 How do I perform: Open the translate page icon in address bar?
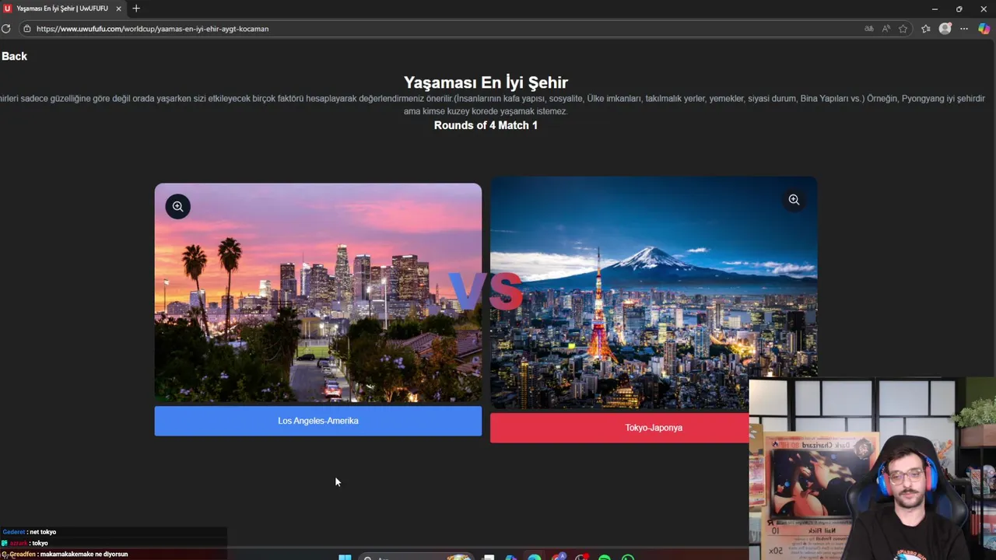pos(868,29)
